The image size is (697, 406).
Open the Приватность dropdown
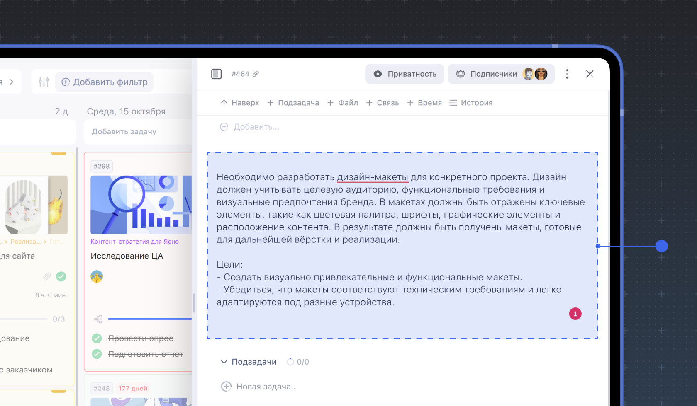(405, 74)
